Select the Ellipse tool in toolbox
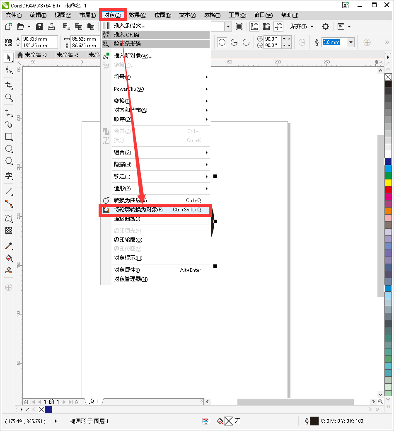This screenshot has width=394, height=431. pos(9,149)
